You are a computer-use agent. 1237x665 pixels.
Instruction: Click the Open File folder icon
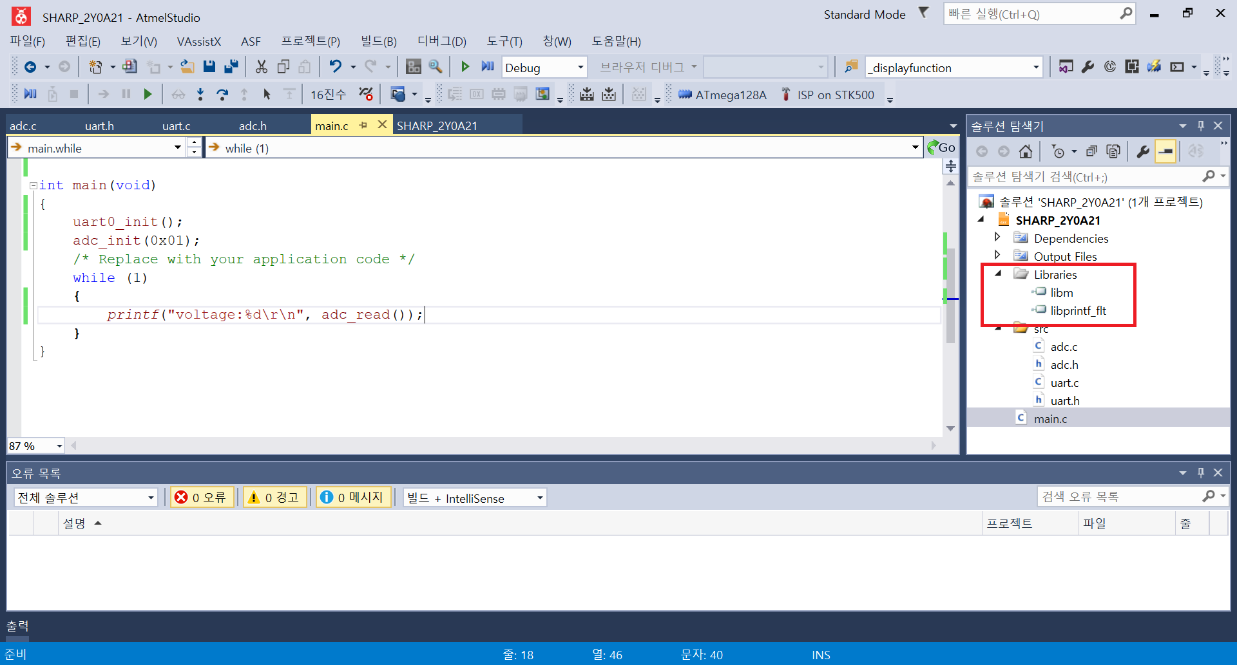pos(187,66)
